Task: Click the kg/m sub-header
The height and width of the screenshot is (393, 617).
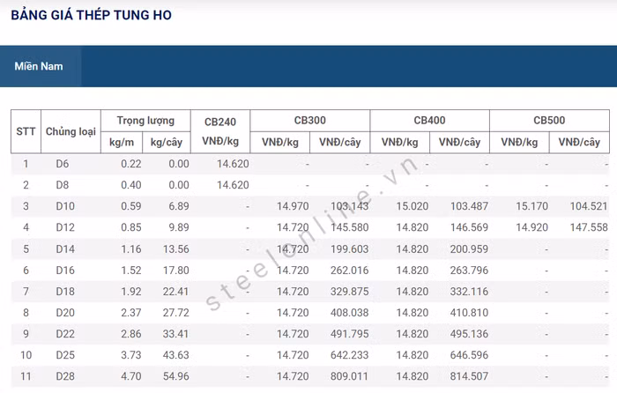Action: pos(122,142)
